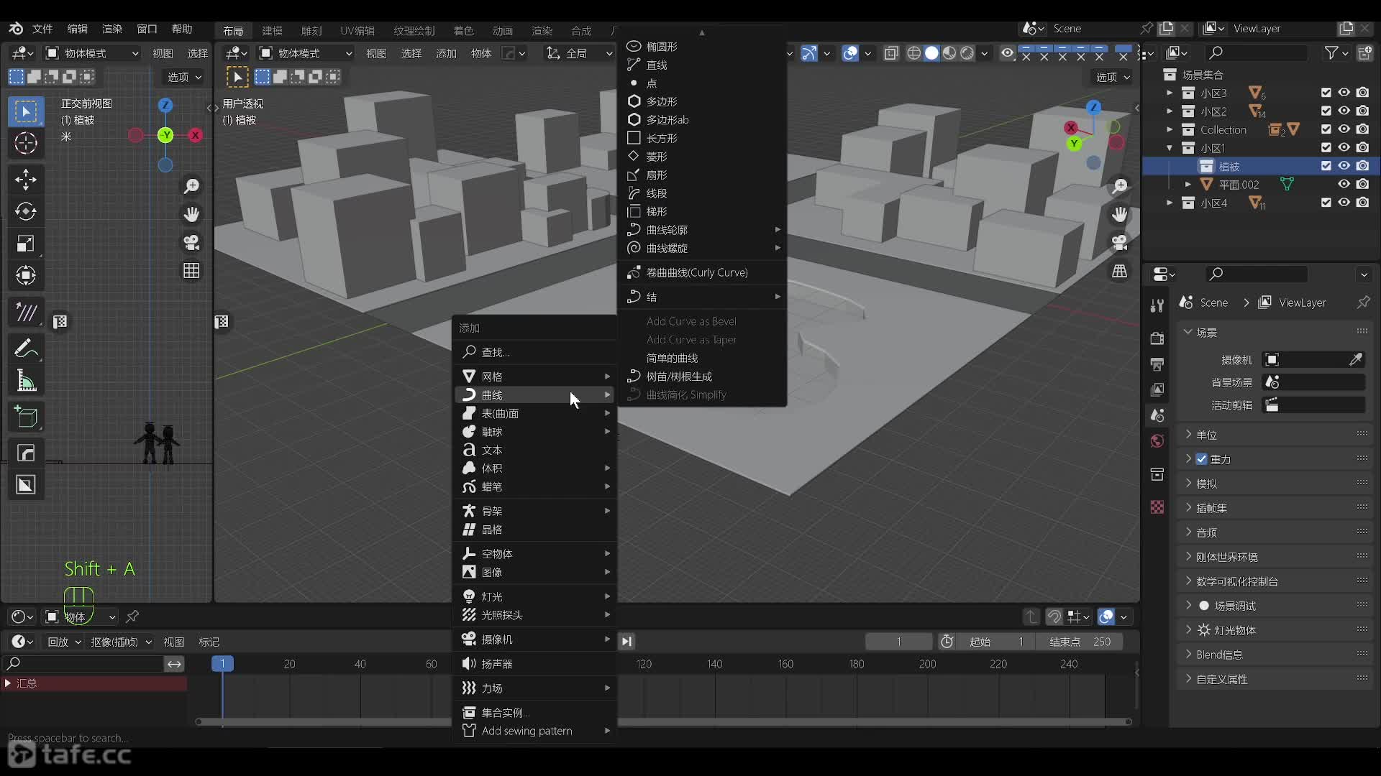The image size is (1381, 776).
Task: Switch to the 建模 workspace tab
Action: tap(272, 30)
